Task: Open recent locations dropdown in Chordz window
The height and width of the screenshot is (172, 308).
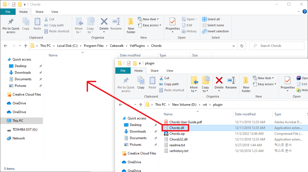Action: (20, 46)
